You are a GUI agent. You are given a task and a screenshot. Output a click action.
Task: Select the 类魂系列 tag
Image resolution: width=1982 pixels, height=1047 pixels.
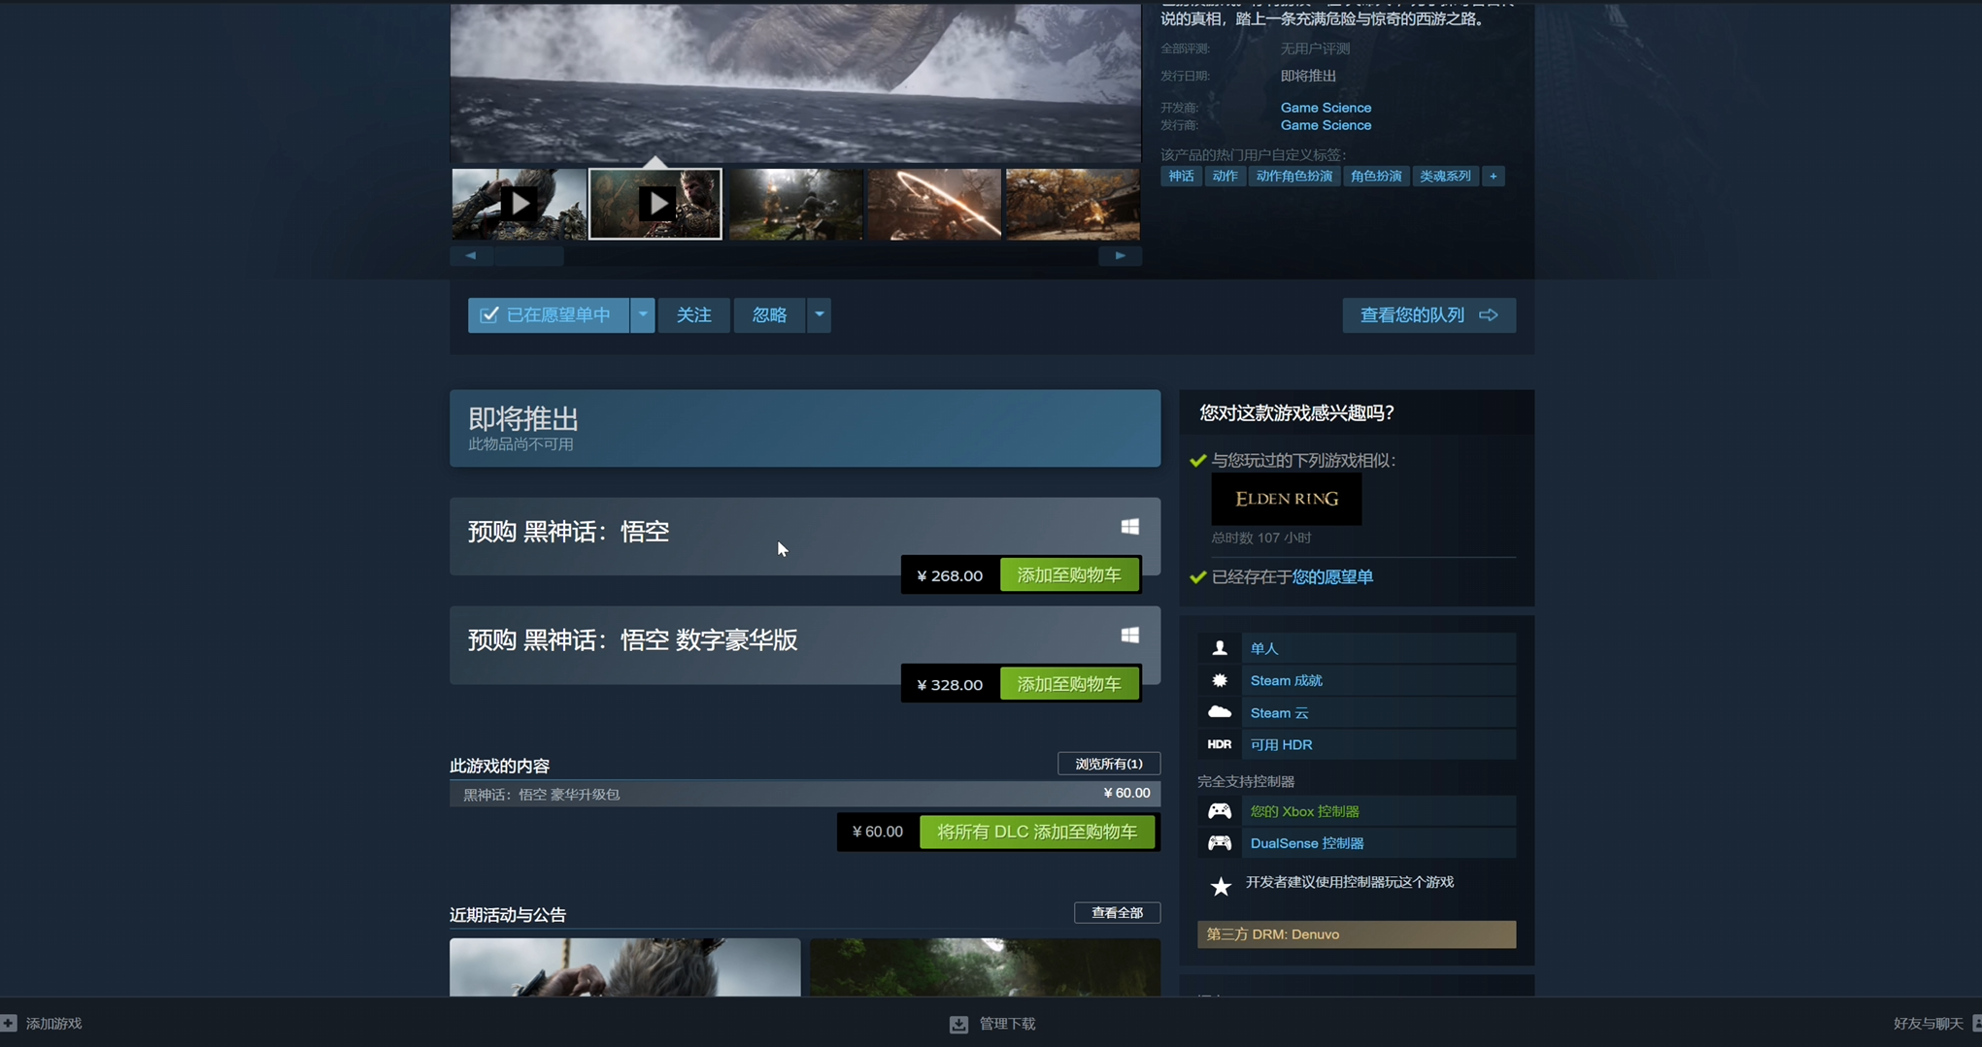[1445, 177]
